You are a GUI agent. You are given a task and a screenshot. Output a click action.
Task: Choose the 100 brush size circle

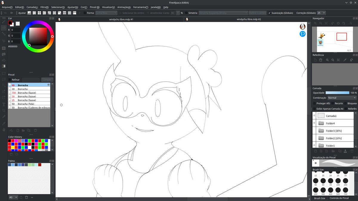338,181
